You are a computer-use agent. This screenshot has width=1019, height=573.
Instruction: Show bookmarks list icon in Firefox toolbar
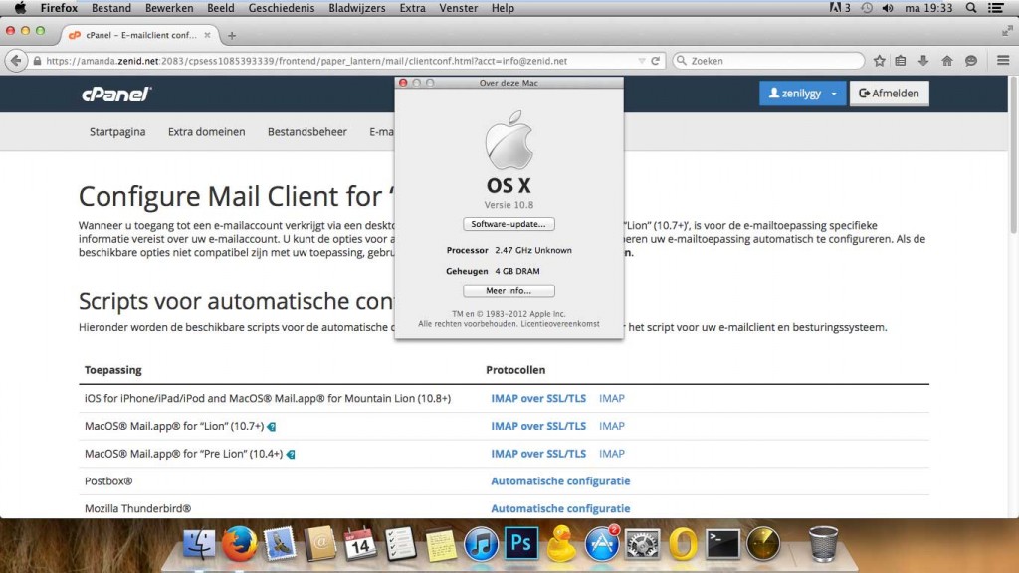(x=900, y=61)
